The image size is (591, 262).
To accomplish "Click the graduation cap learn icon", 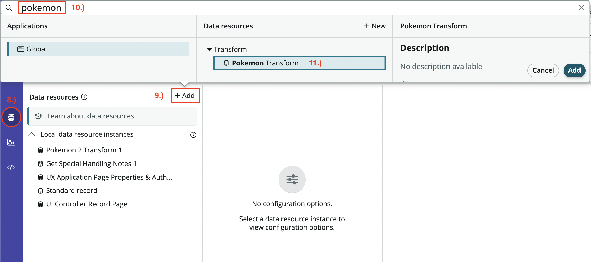I will tap(38, 116).
